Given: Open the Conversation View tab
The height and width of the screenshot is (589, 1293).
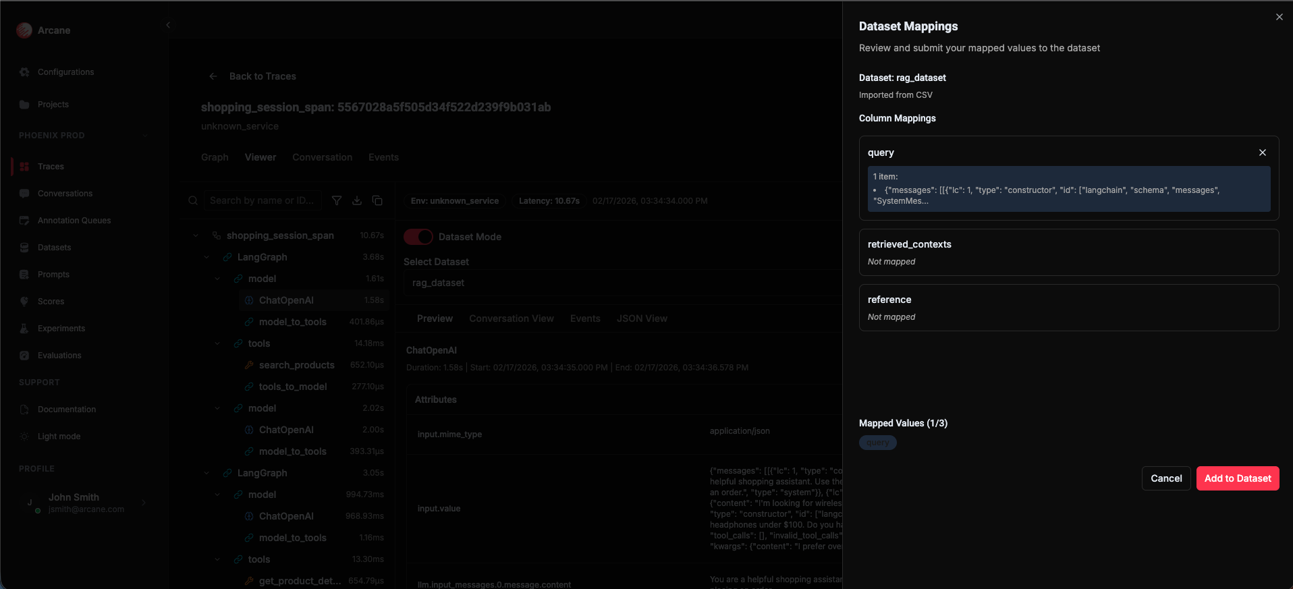Looking at the screenshot, I should click(512, 318).
